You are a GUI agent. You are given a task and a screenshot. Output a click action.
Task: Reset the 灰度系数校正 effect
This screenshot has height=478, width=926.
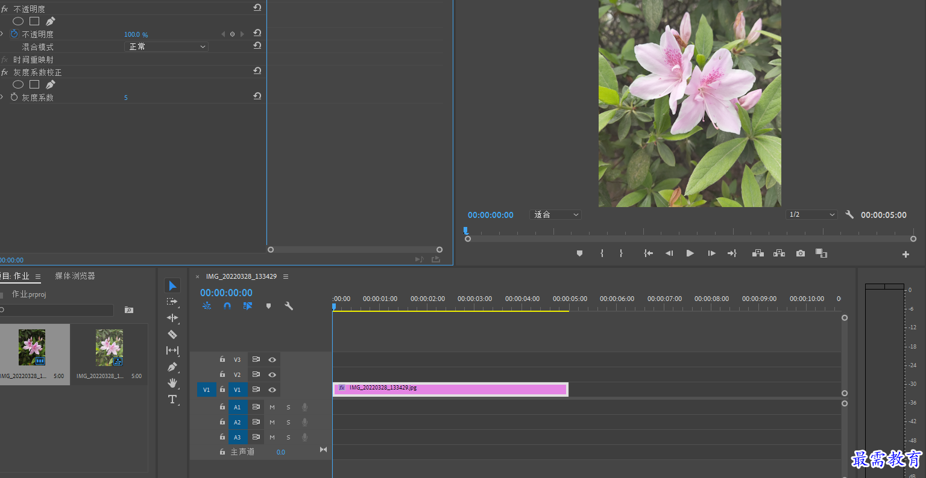click(x=257, y=71)
